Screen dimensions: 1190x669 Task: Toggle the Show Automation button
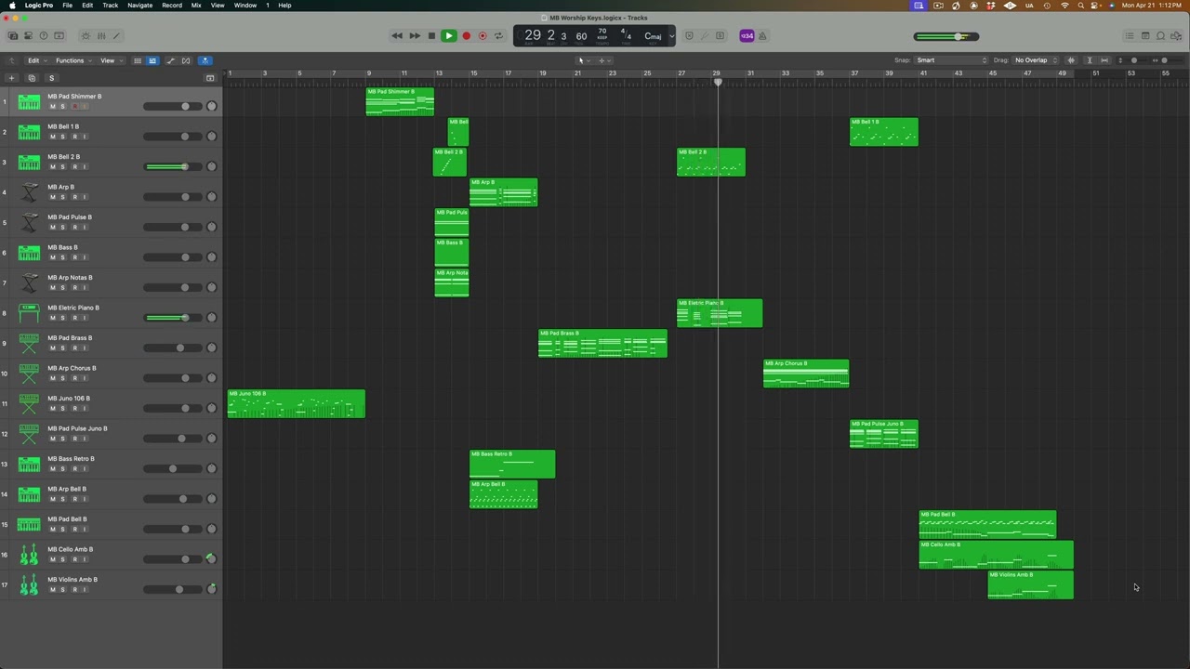(x=170, y=60)
